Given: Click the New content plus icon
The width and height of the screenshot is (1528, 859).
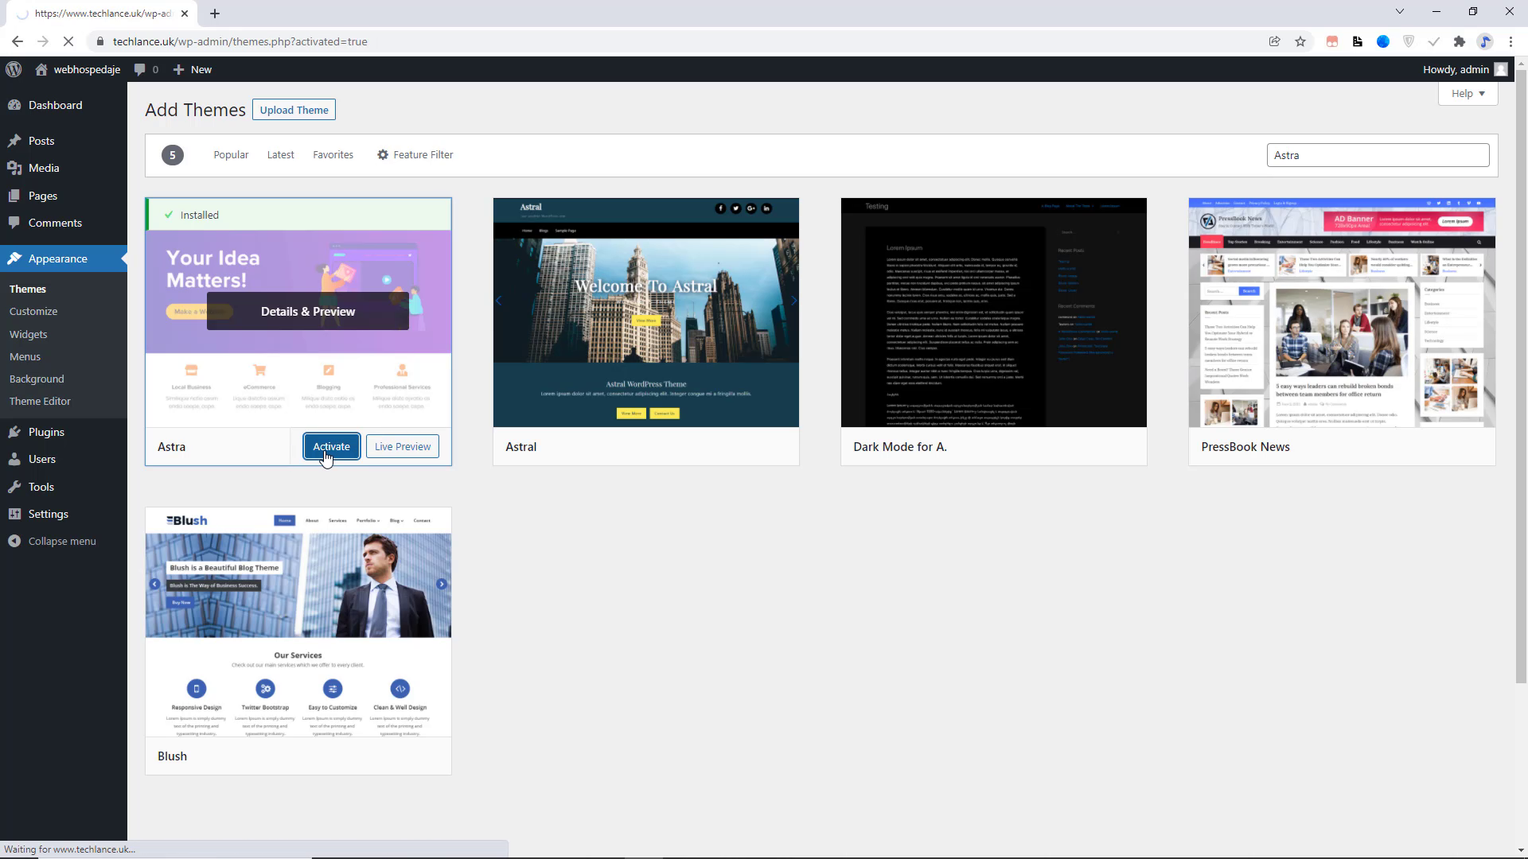Looking at the screenshot, I should pyautogui.click(x=179, y=69).
